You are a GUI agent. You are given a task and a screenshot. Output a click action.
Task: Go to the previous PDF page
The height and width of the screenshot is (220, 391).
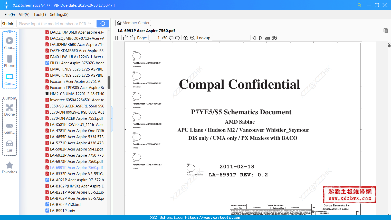[171, 38]
